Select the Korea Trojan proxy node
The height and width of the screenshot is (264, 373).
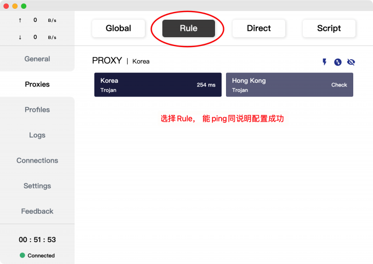coord(158,85)
